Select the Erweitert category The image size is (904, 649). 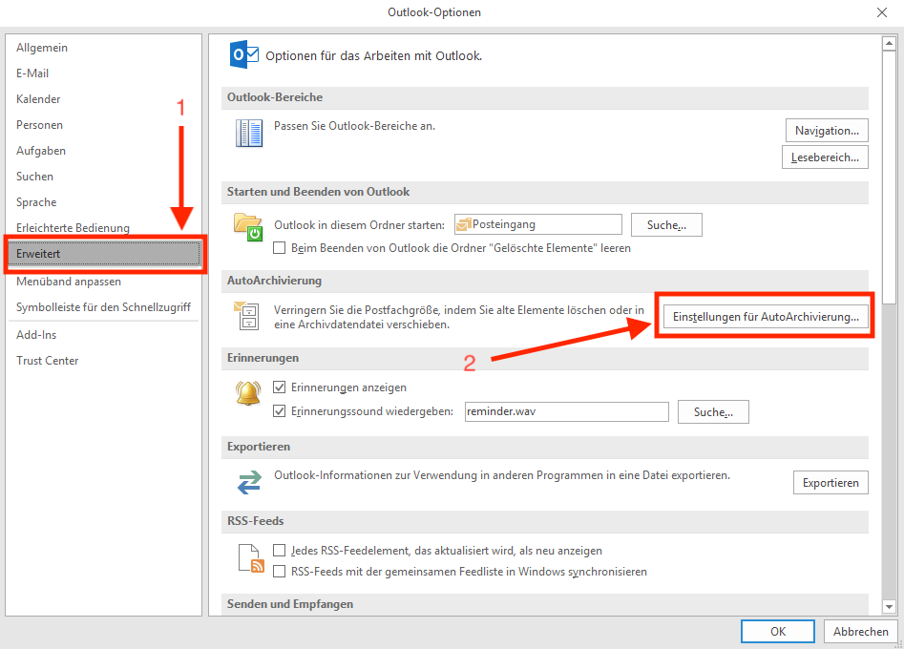[x=105, y=254]
